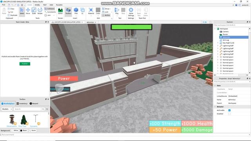
Task: Click the toolbox search magnifier icon
Action: (x=43, y=109)
